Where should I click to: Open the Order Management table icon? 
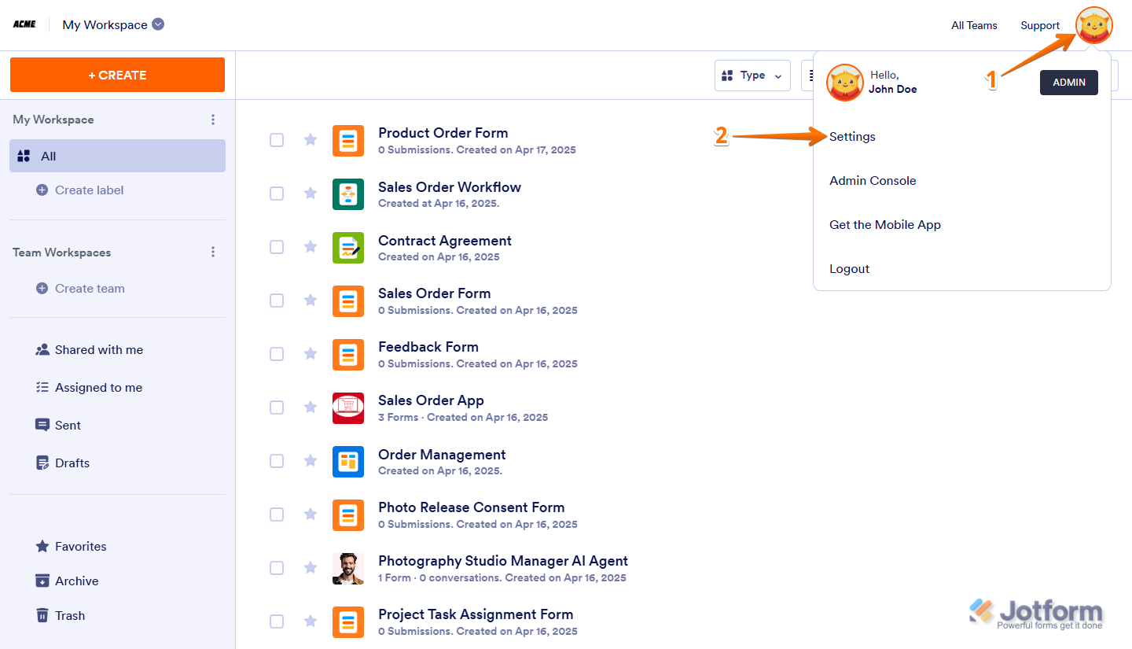[348, 461]
